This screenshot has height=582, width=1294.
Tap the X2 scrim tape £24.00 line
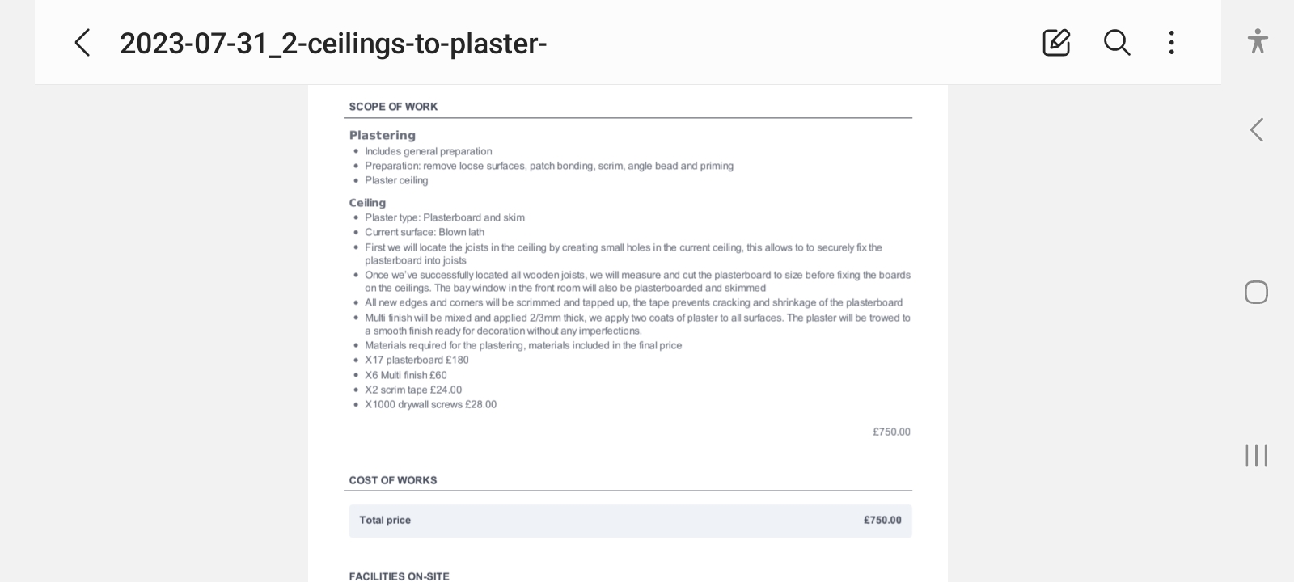pos(413,390)
